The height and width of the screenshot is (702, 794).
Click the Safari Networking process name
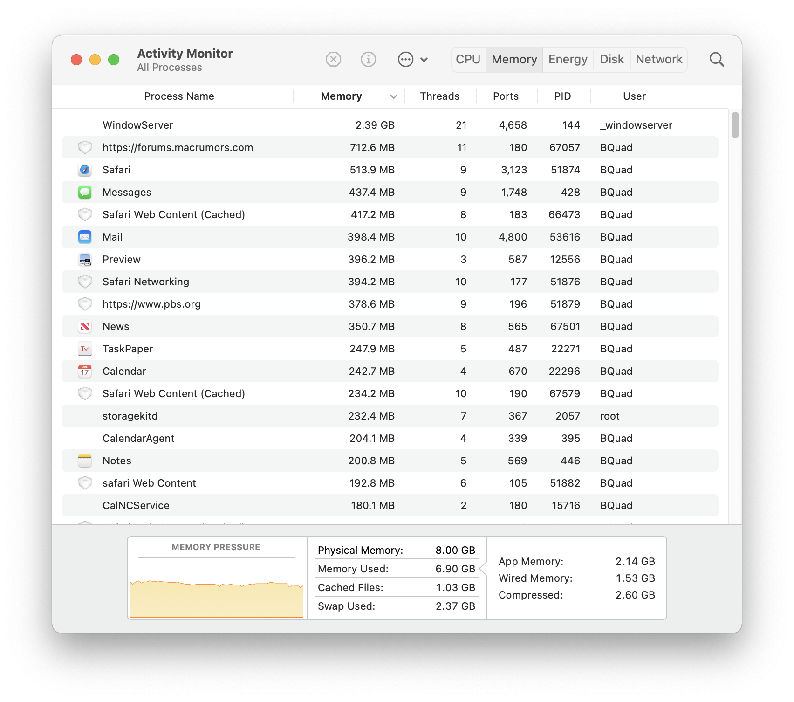click(x=146, y=282)
